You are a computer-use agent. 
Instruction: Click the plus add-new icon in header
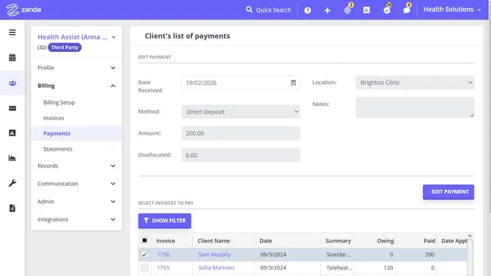pyautogui.click(x=328, y=10)
